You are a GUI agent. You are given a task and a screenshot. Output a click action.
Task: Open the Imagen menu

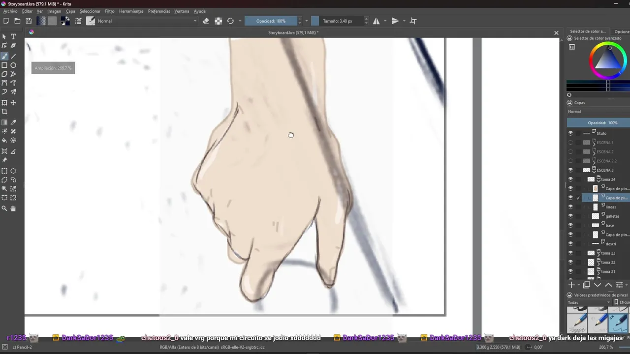click(x=54, y=11)
